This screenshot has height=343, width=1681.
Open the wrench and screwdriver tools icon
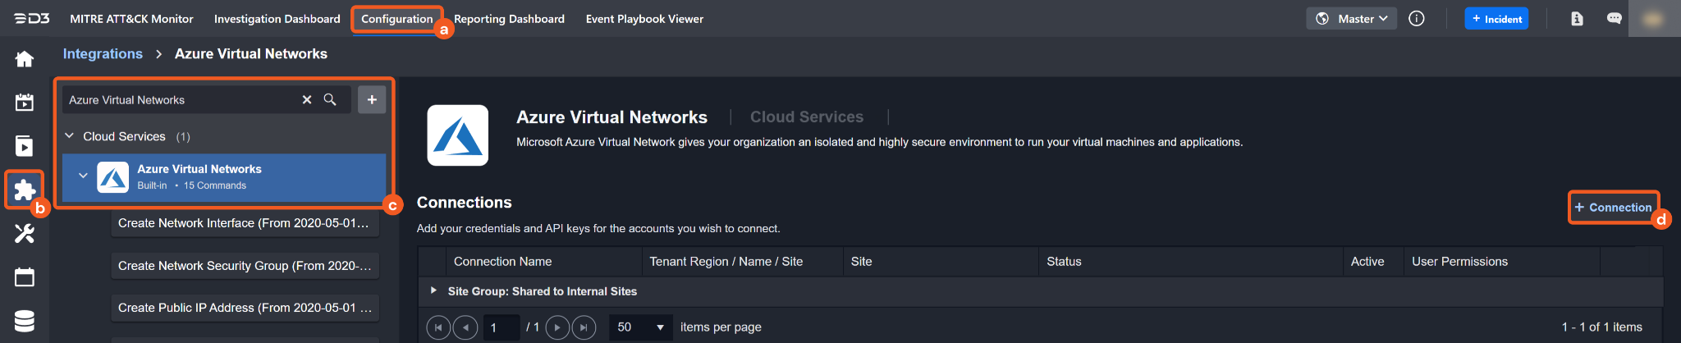pos(25,234)
